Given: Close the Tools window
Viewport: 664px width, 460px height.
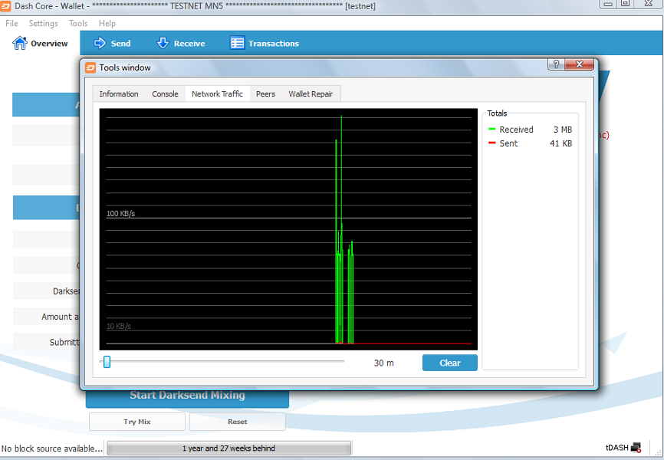Looking at the screenshot, I should coord(580,64).
